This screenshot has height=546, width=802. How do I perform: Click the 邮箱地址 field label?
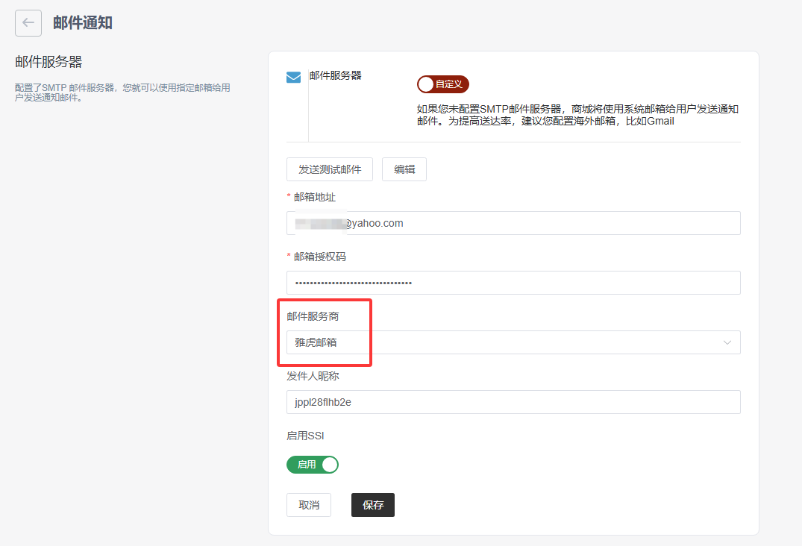(x=315, y=197)
